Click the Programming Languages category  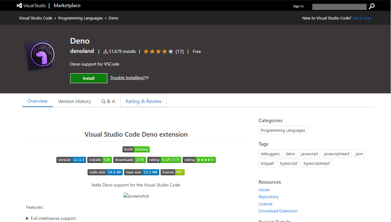coord(283,130)
